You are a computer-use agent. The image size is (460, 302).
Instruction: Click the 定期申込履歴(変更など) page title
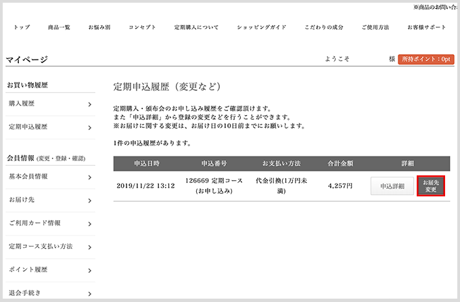[x=167, y=87]
